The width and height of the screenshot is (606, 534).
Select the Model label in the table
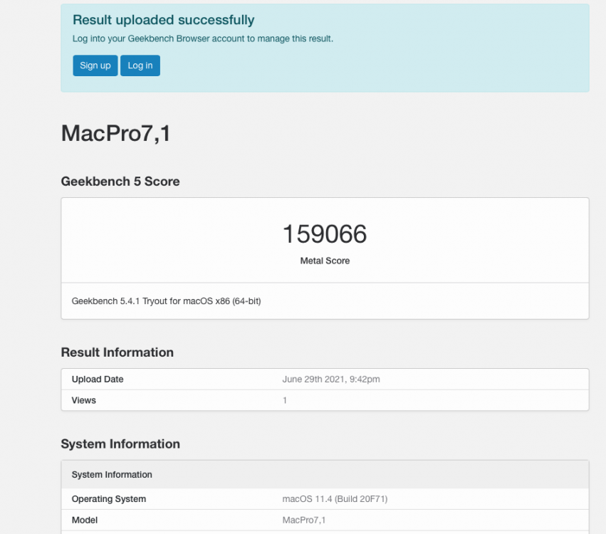[x=85, y=520]
